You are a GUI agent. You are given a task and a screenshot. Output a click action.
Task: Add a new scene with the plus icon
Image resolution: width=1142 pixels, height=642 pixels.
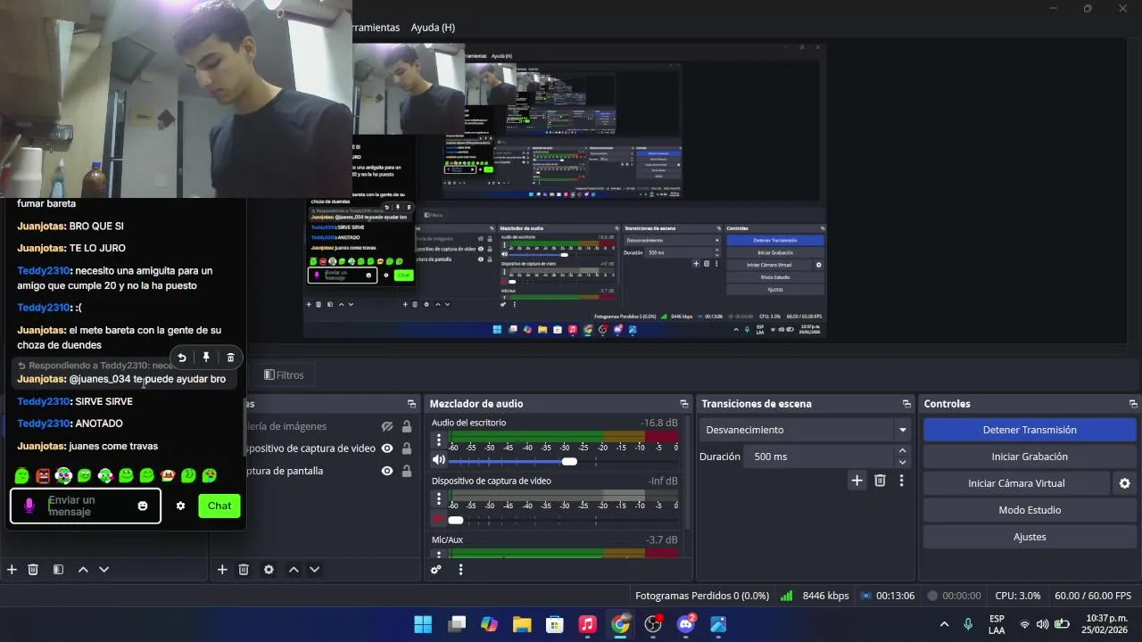[x=12, y=569]
